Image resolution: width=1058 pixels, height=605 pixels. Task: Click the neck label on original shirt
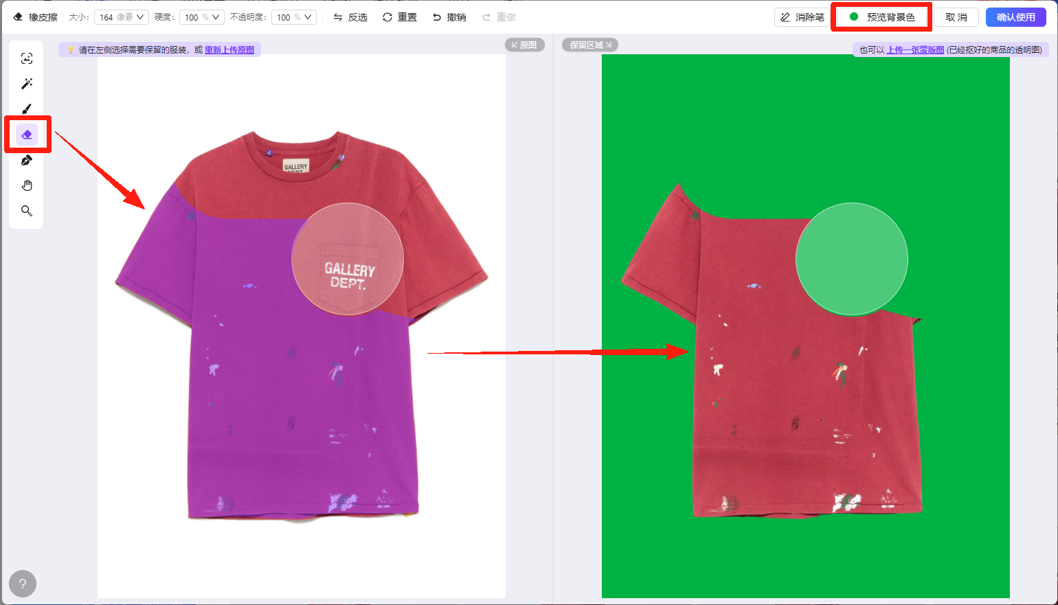pos(296,166)
